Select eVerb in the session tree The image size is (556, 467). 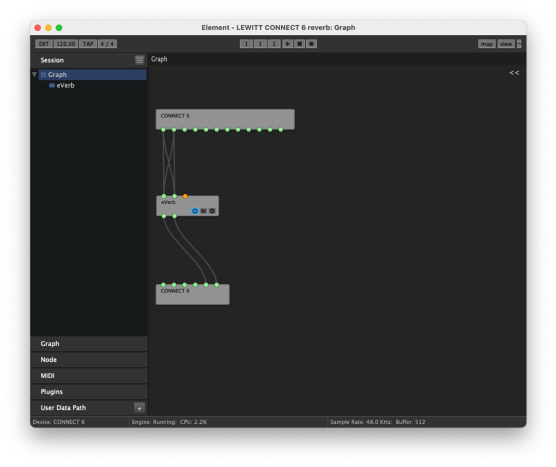click(x=65, y=85)
